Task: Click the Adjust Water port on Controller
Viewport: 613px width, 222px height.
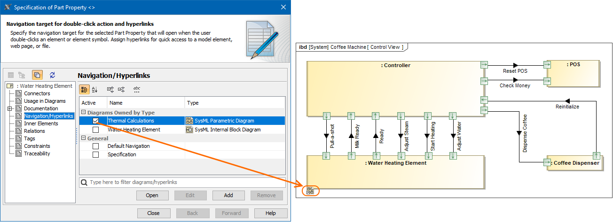Action: (453, 115)
